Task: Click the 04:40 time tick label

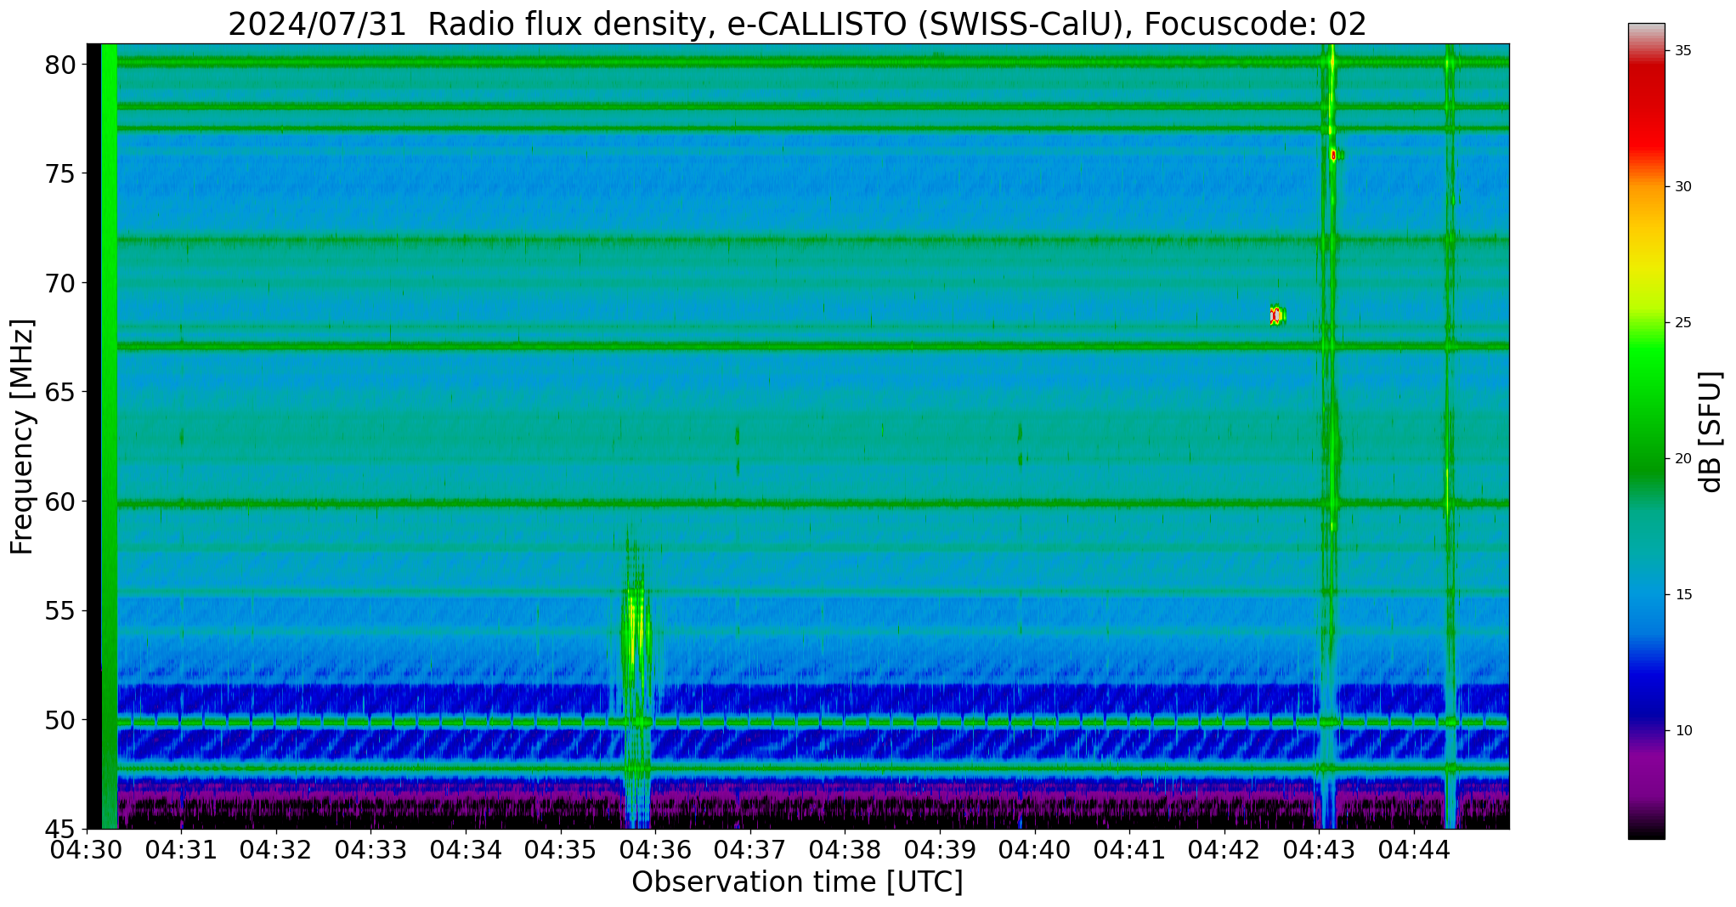Action: [x=1034, y=850]
